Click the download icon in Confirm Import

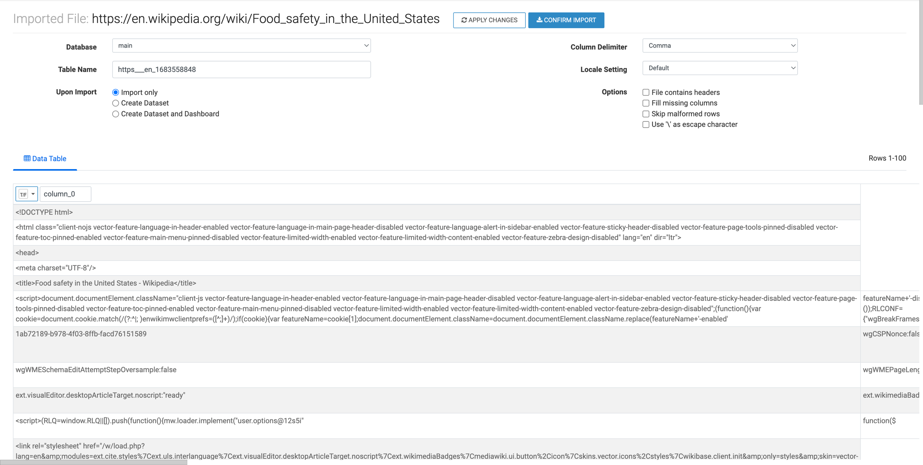pyautogui.click(x=539, y=20)
